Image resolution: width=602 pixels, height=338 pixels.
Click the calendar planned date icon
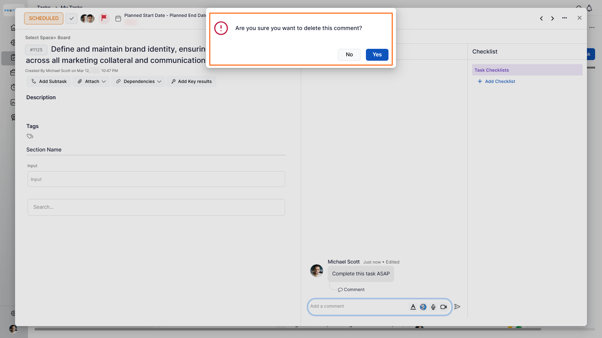[x=118, y=19]
